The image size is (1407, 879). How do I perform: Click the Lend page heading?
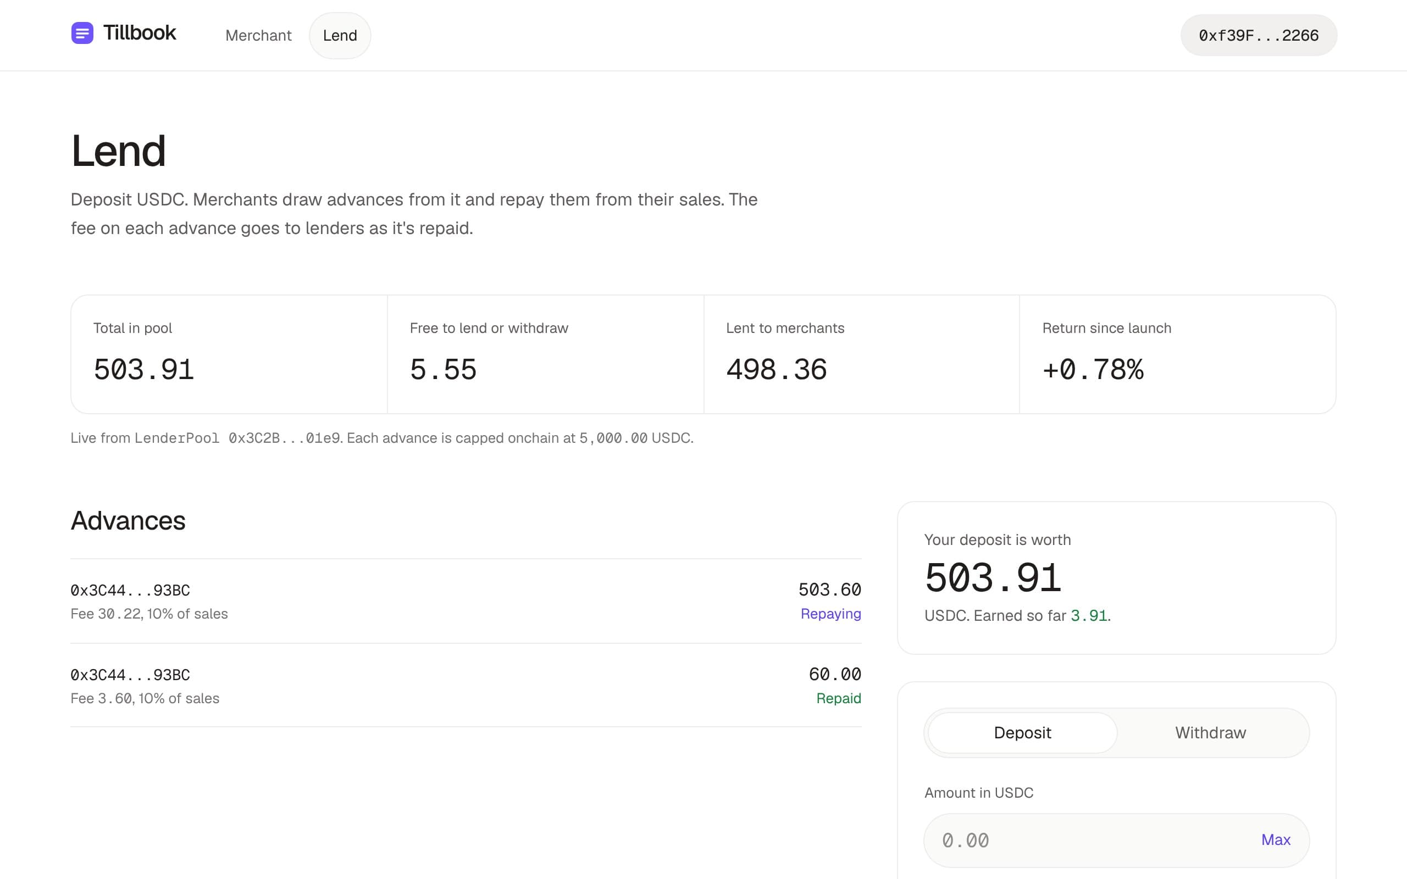pyautogui.click(x=119, y=151)
